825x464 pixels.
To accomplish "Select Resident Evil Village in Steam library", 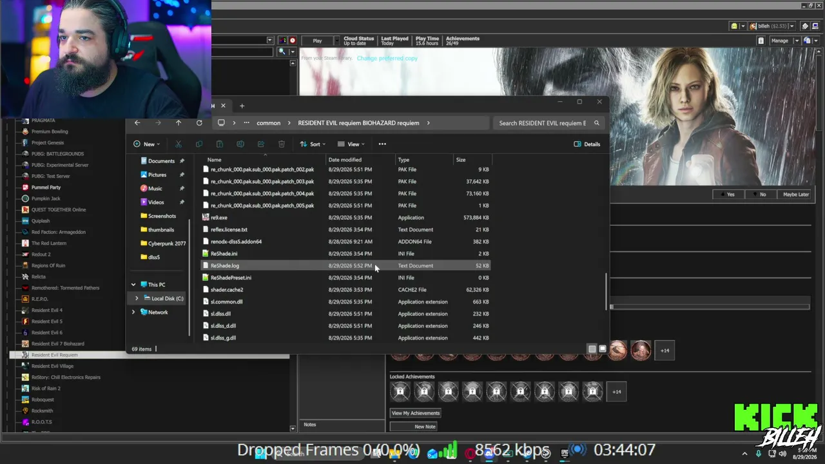I will [52, 366].
